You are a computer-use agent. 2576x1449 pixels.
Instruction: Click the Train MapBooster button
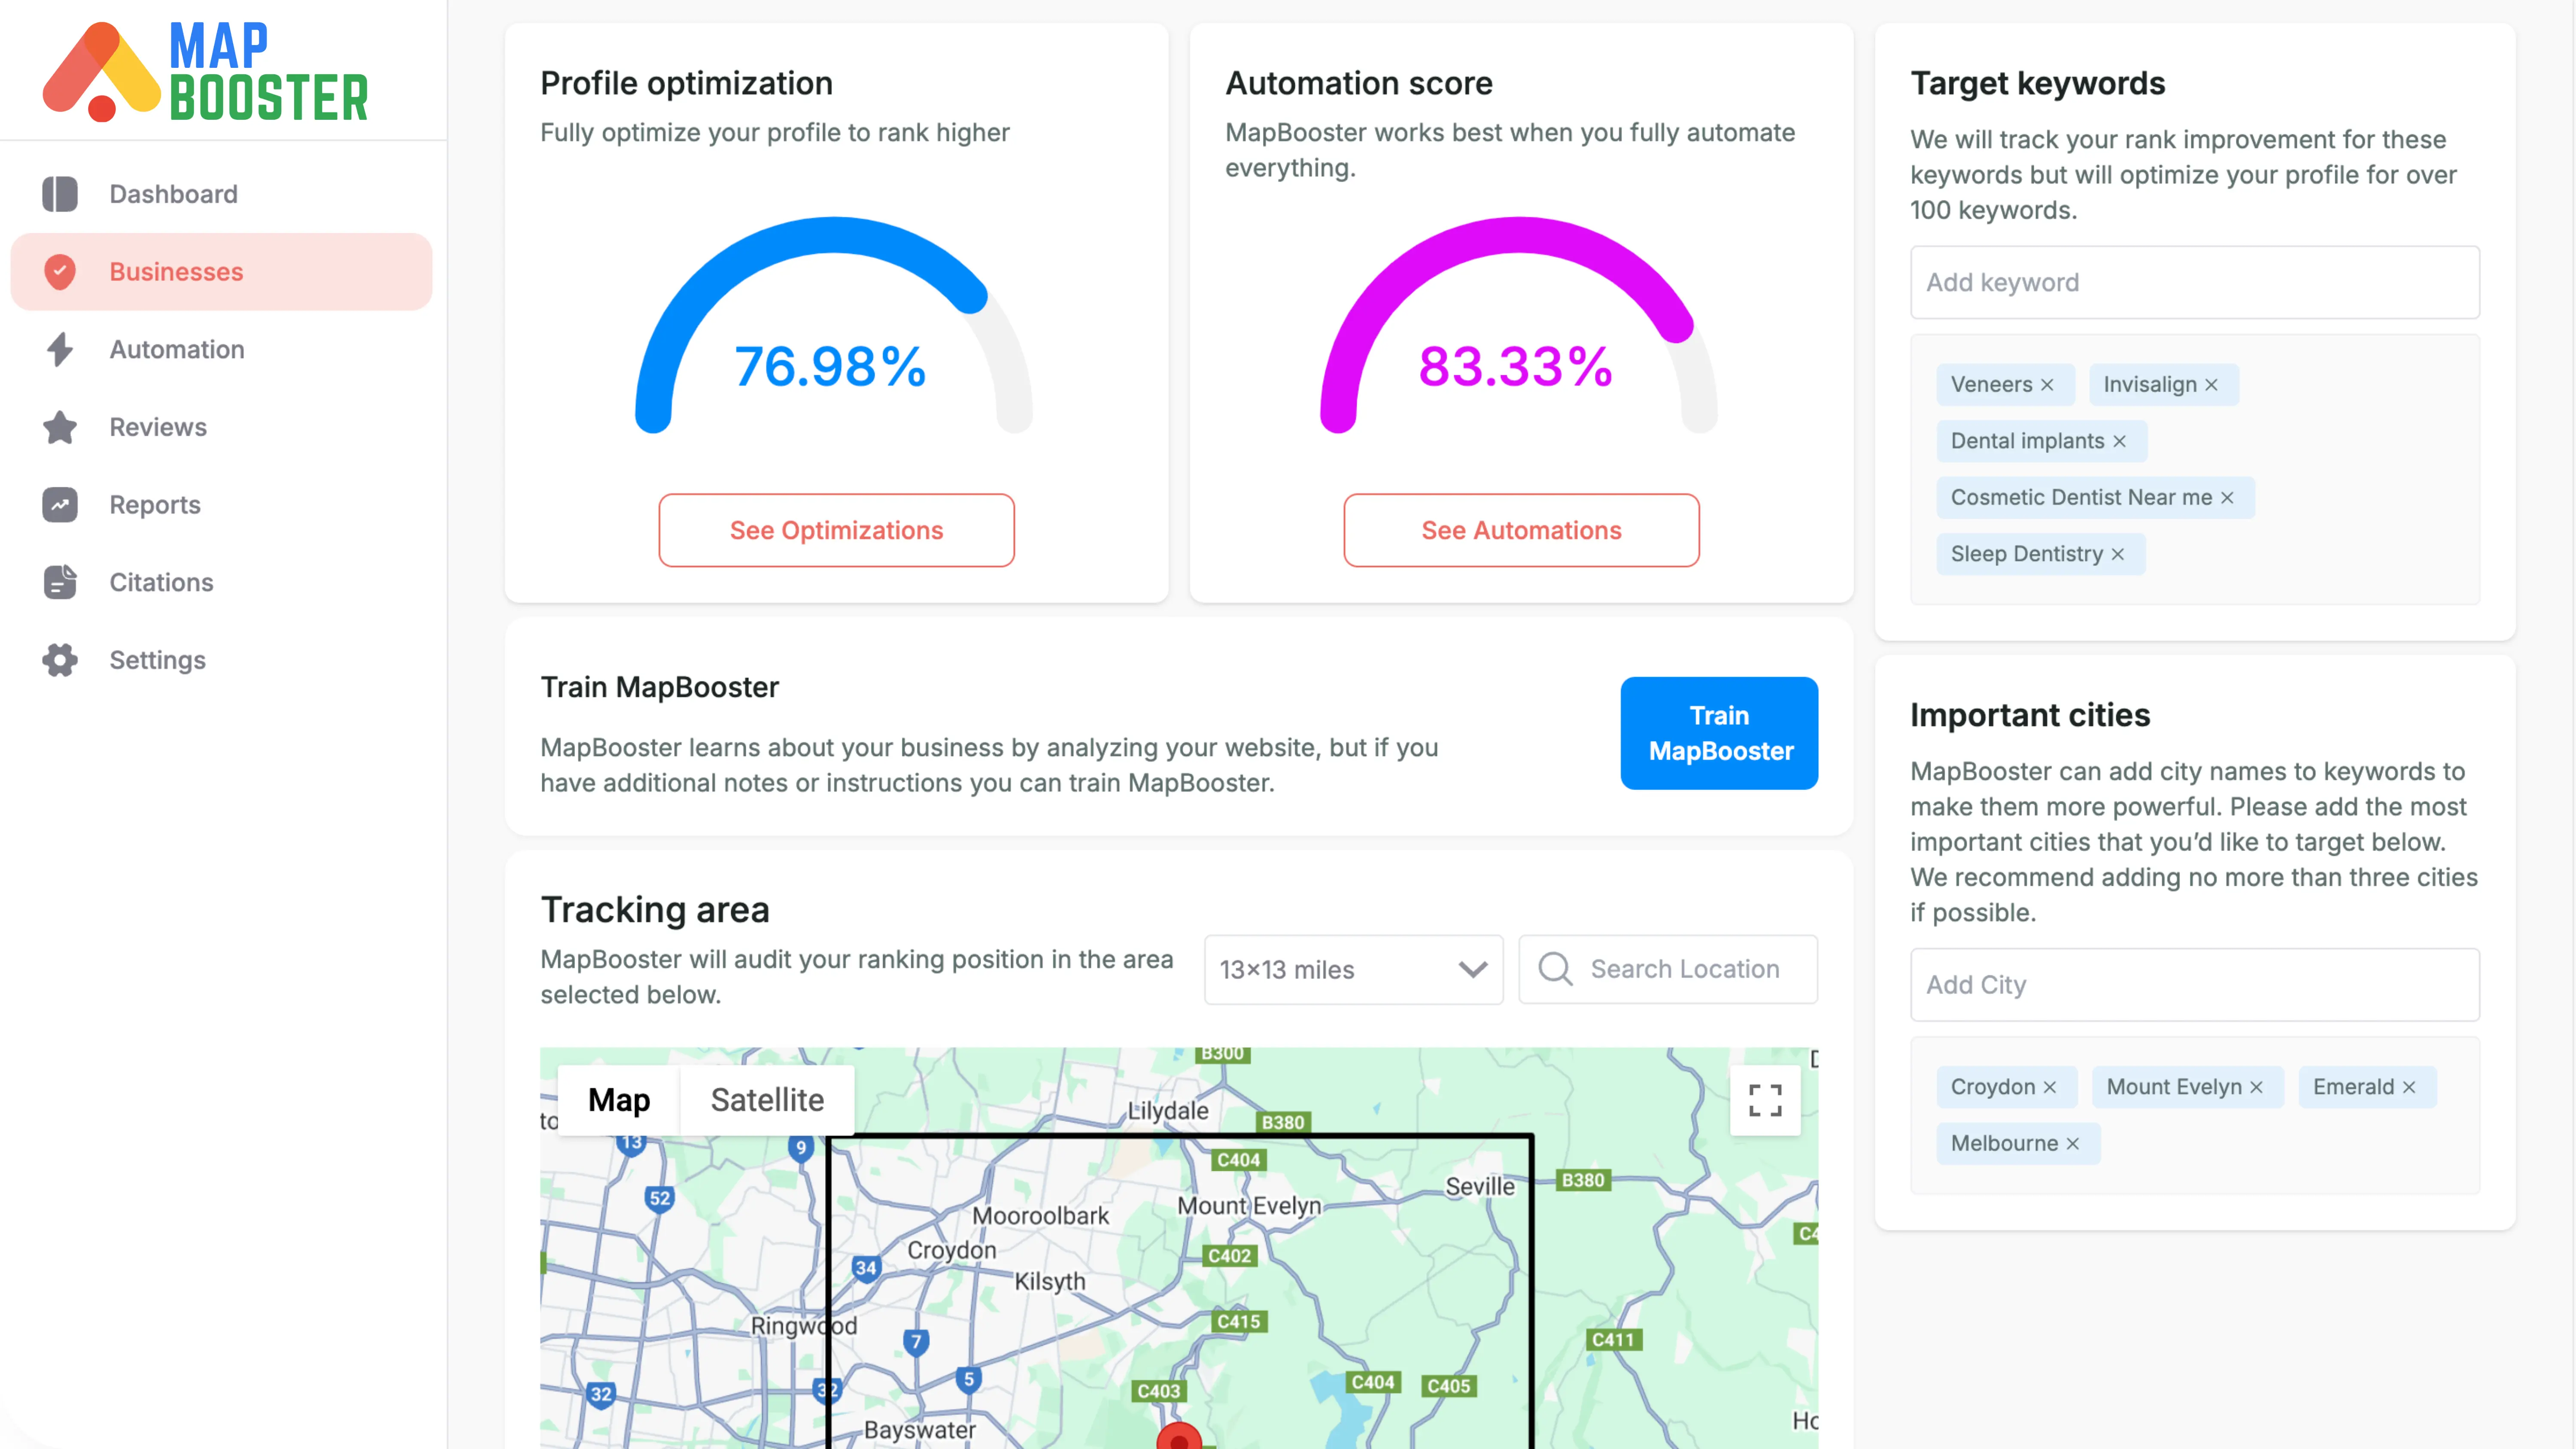point(1719,733)
